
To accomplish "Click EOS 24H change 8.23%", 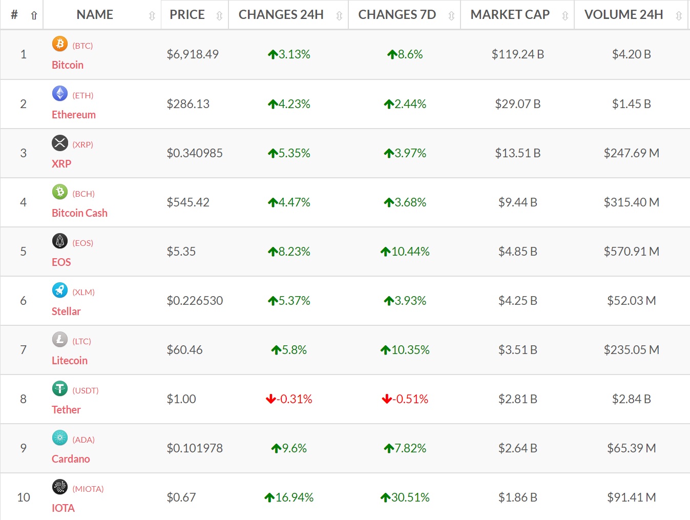I will coord(289,252).
